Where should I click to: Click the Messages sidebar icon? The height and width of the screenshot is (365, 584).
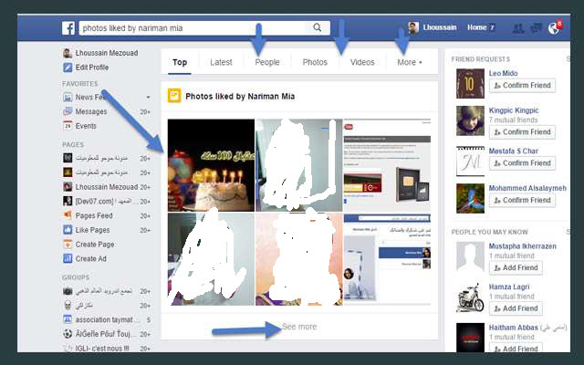68,111
